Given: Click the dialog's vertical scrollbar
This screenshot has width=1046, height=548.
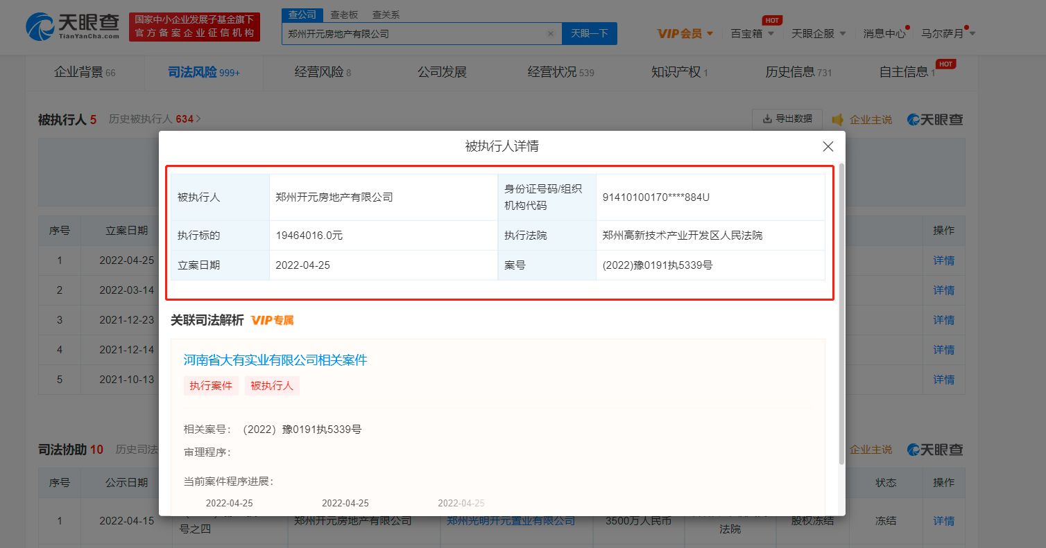Looking at the screenshot, I should click(x=841, y=312).
